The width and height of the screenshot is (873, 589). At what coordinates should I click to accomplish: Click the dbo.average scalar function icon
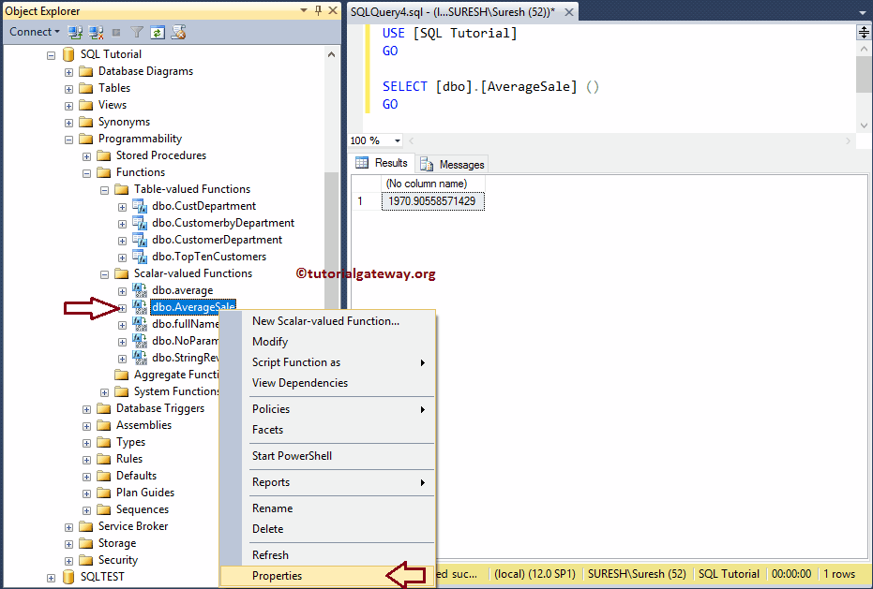(x=140, y=290)
